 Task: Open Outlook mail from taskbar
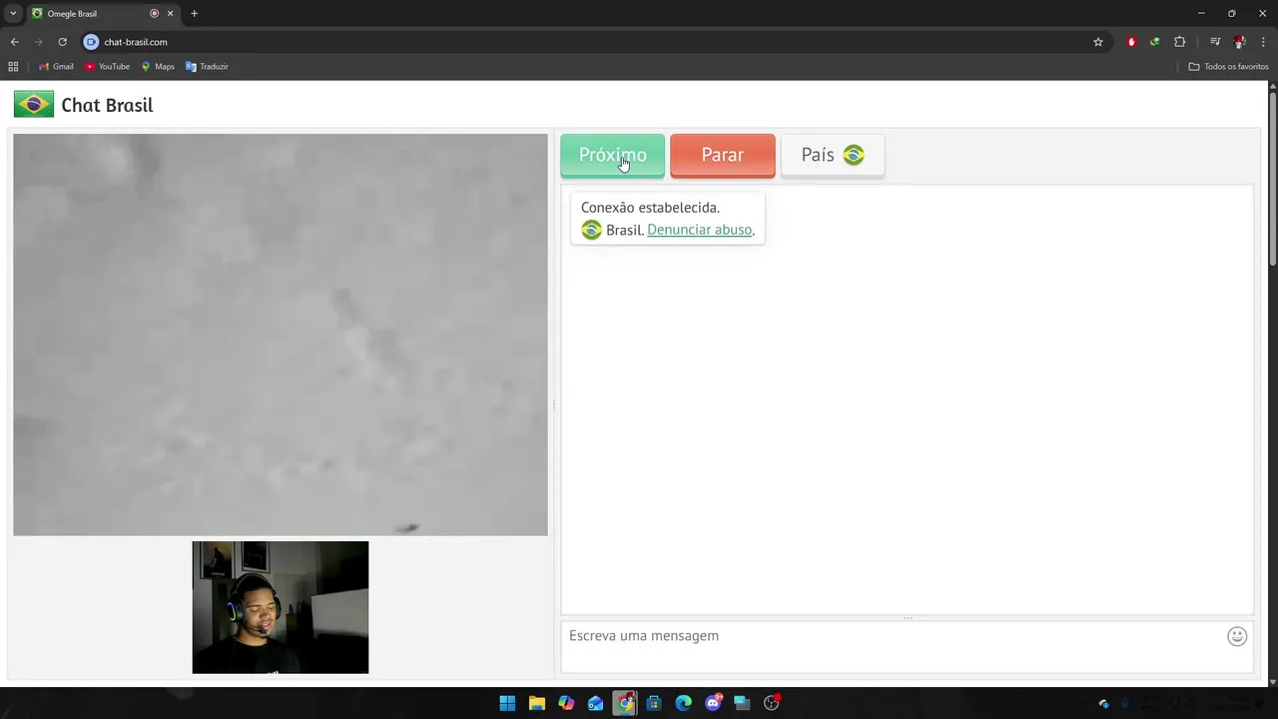point(596,703)
